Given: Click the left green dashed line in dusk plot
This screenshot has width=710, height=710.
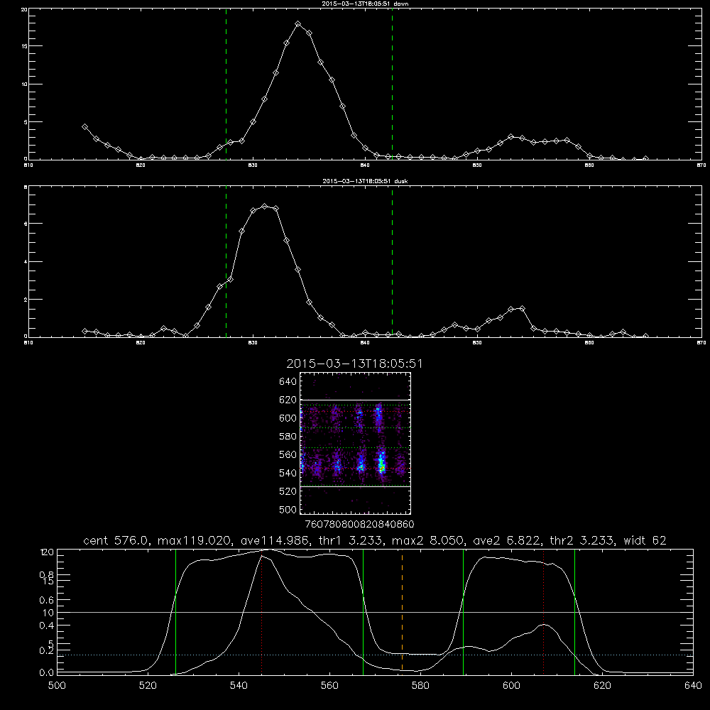Looking at the screenshot, I should [226, 261].
